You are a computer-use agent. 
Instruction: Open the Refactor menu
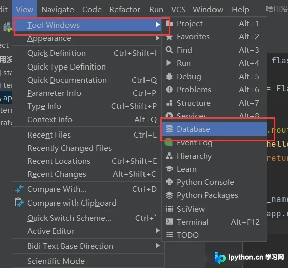tap(125, 9)
